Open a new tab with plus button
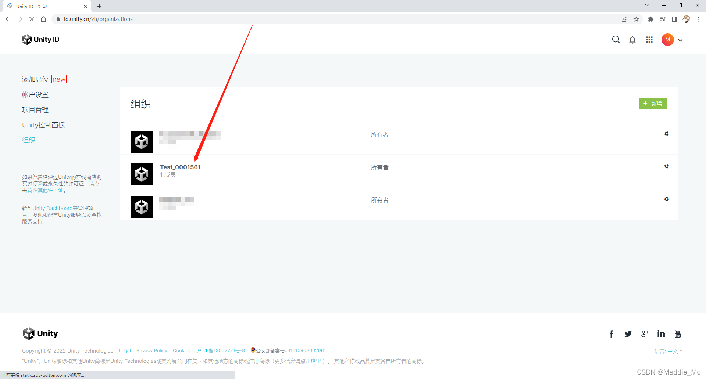 pyautogui.click(x=99, y=6)
